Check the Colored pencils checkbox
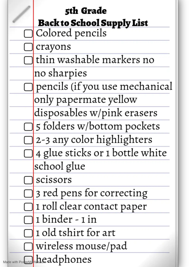This screenshot has height=267, width=189. pyautogui.click(x=28, y=33)
